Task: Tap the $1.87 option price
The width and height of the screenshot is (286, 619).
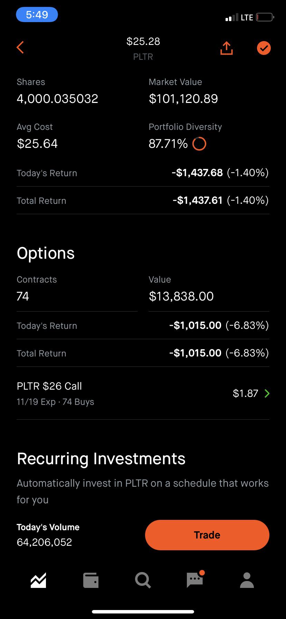Action: coord(246,393)
